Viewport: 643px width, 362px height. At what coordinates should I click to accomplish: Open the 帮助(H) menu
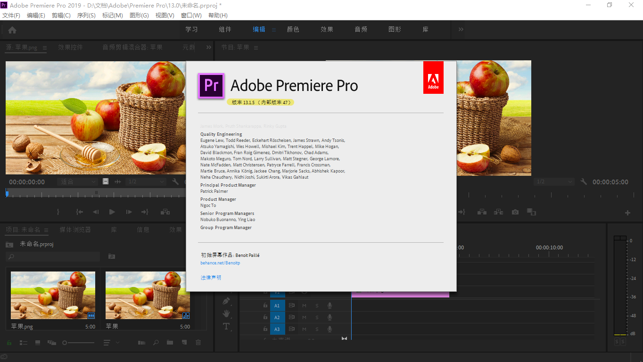[x=218, y=16]
